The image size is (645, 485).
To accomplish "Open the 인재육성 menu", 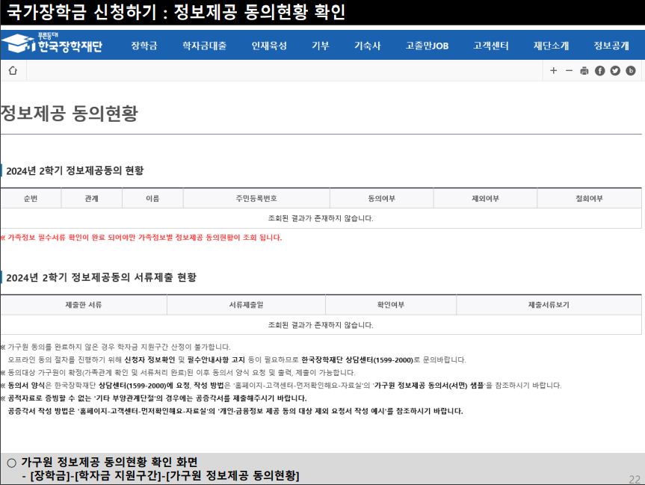I will (x=269, y=46).
